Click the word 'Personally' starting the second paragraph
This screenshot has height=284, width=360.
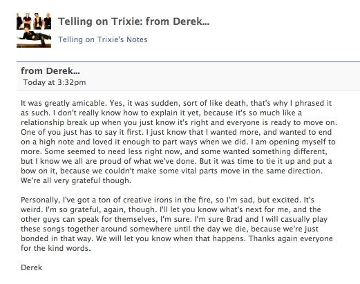[40, 200]
